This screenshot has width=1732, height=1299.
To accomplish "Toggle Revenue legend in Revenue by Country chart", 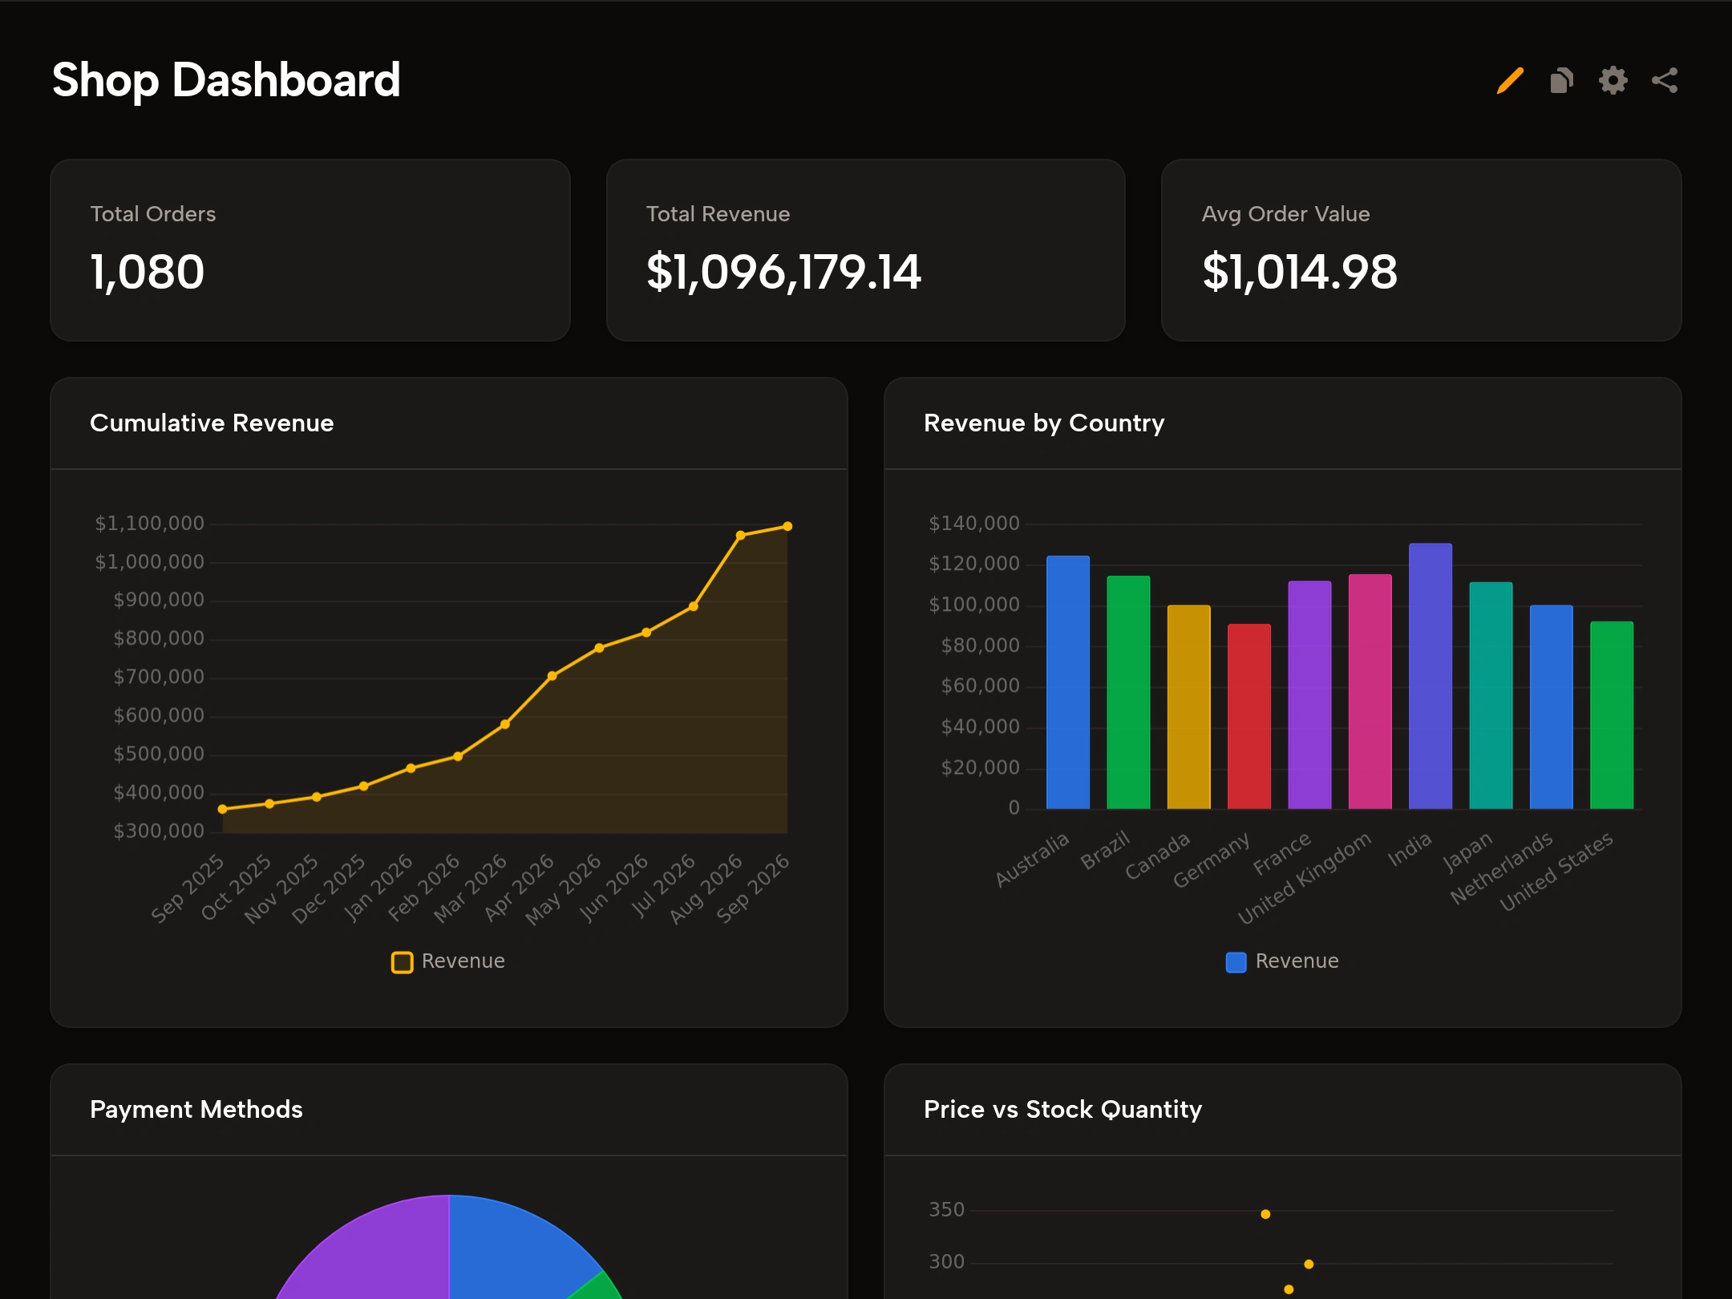I will tap(1282, 961).
